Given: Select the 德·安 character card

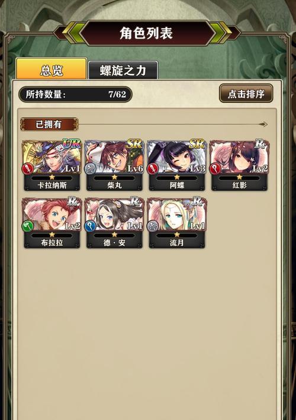Looking at the screenshot, I should 114,223.
